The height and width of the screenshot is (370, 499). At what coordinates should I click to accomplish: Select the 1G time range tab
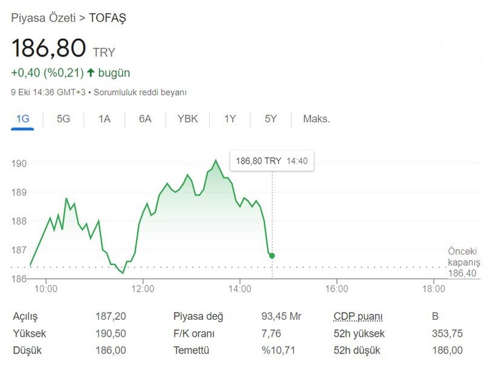point(22,119)
